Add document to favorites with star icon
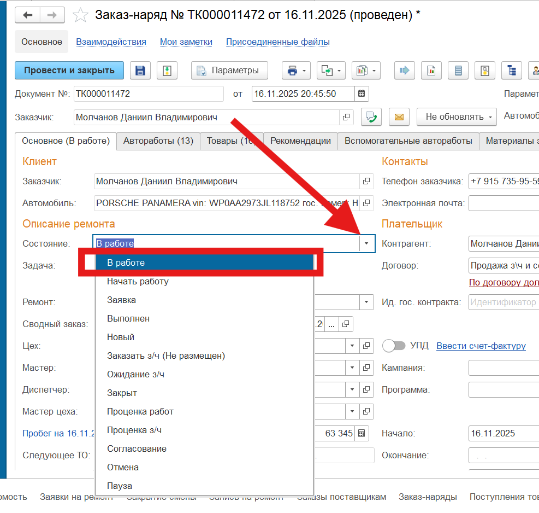The width and height of the screenshot is (539, 513). pos(80,15)
